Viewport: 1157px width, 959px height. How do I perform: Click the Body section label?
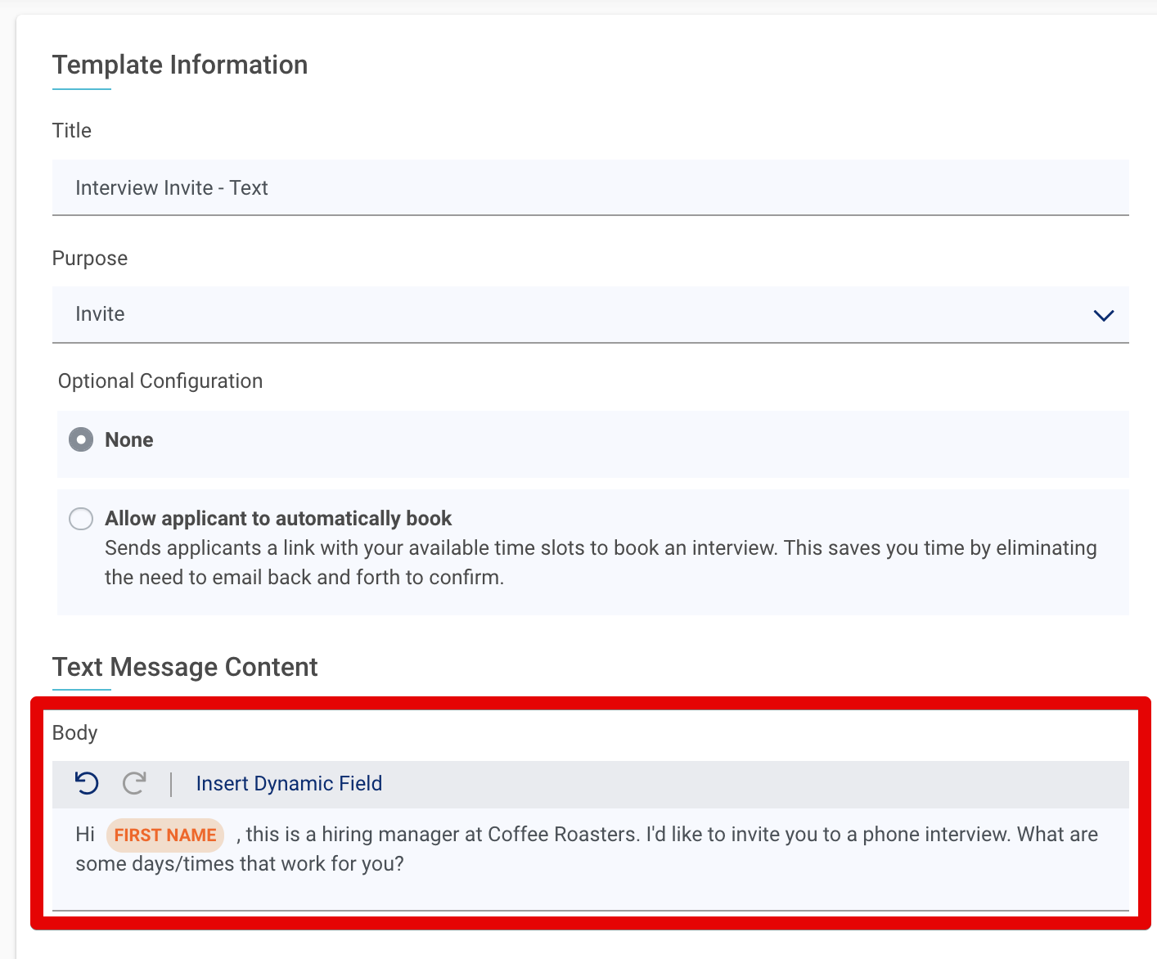(74, 732)
